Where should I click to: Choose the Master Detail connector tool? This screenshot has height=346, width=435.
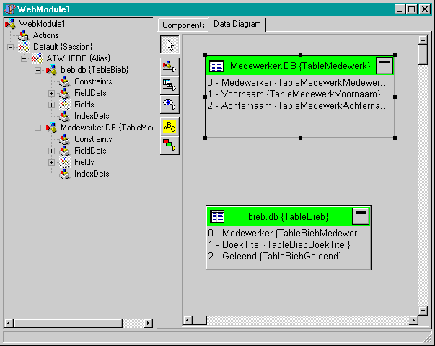170,84
